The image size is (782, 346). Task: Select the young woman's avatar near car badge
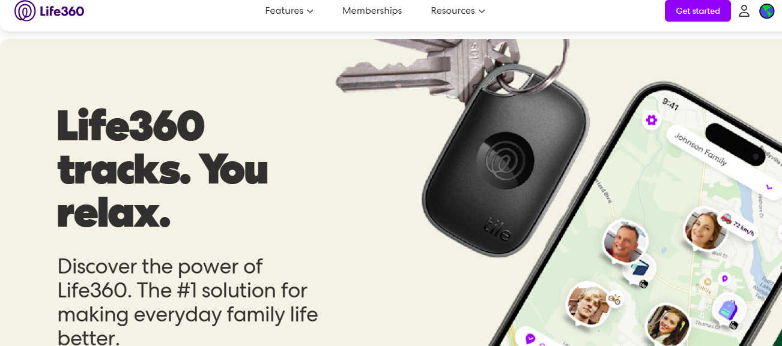(x=705, y=229)
